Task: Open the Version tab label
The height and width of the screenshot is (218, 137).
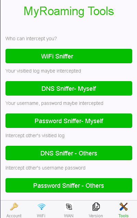Action: coord(96,216)
